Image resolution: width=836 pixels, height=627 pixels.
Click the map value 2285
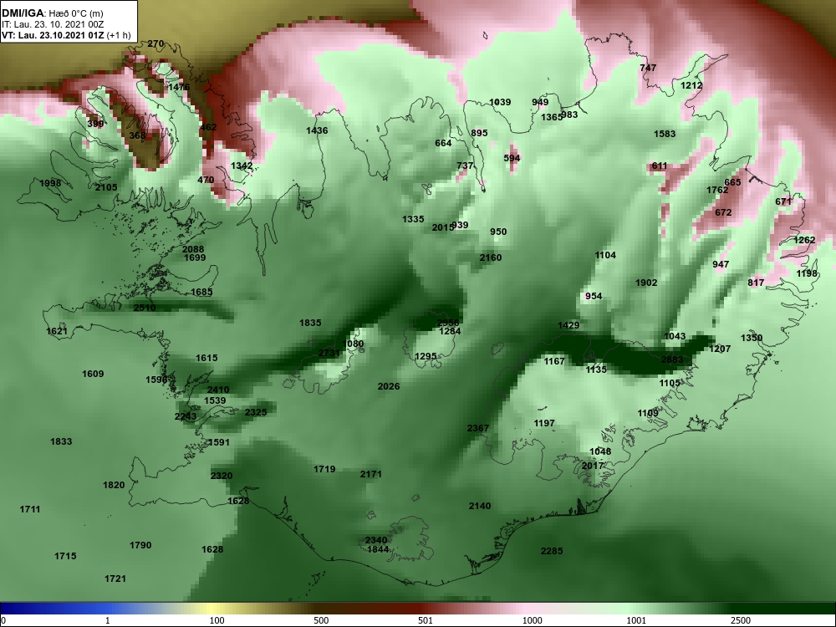click(x=552, y=551)
